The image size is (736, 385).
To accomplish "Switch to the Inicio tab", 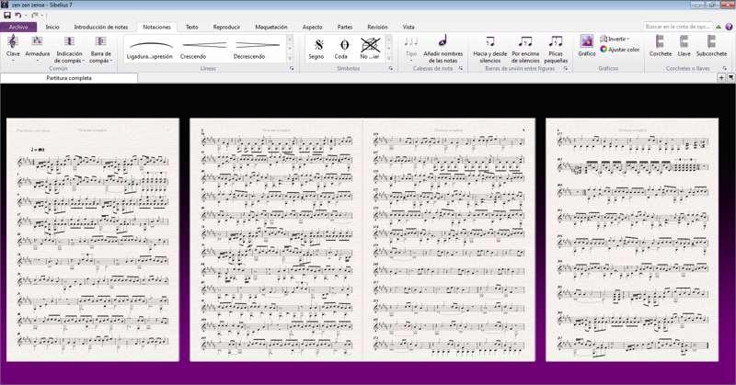I will tap(52, 28).
